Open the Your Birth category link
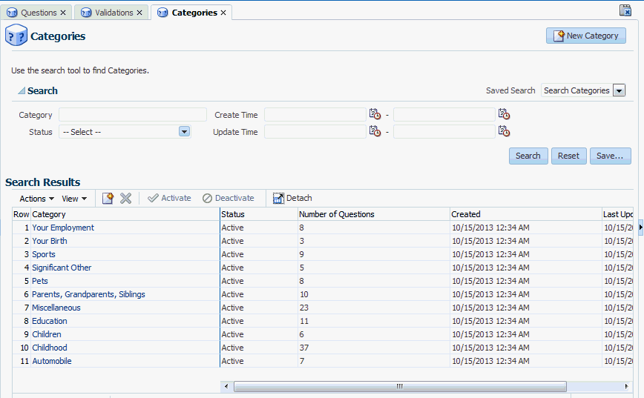 49,241
